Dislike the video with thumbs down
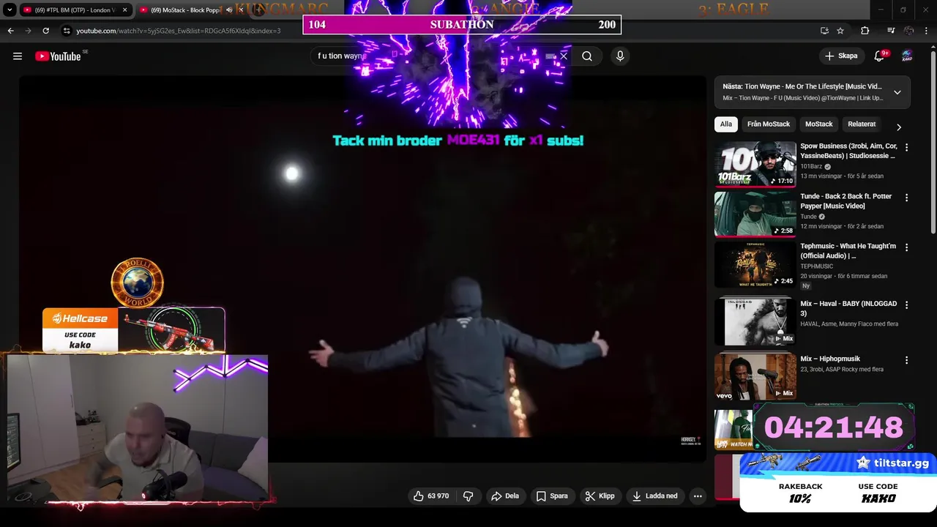Screen dimensions: 937x527 468,496
